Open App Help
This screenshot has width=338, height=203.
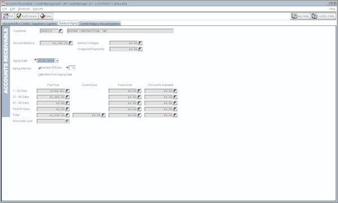pyautogui.click(x=300, y=16)
